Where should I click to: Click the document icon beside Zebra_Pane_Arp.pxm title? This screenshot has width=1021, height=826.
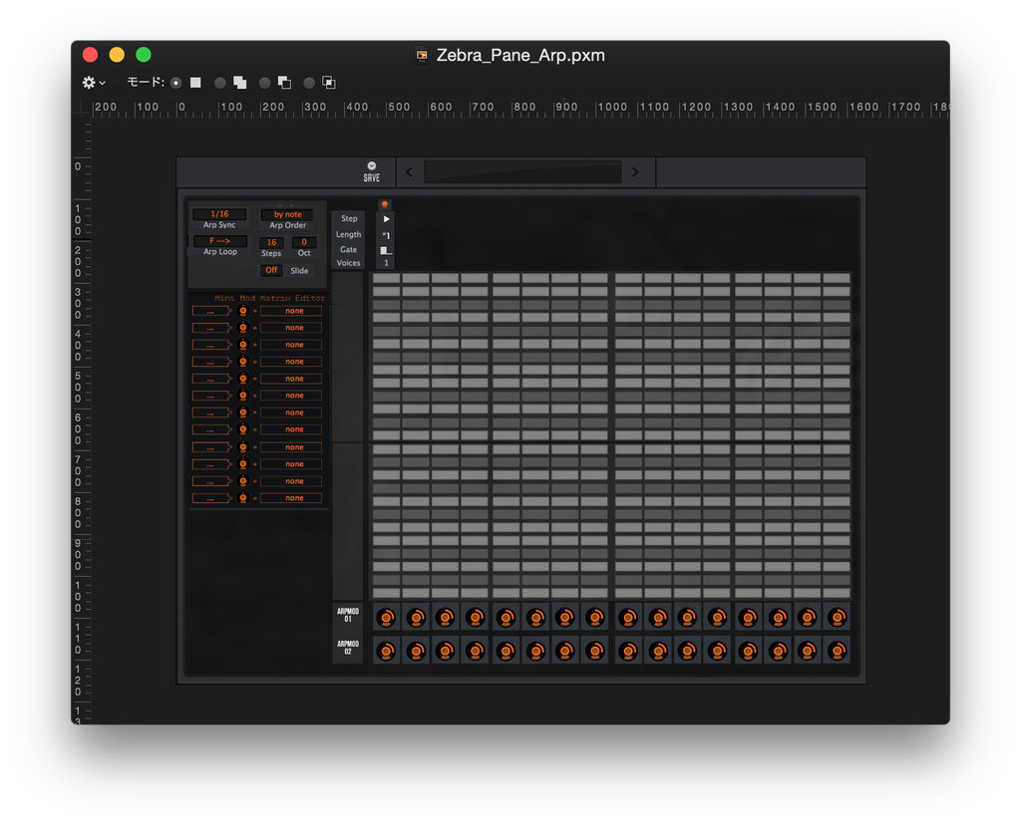click(x=422, y=56)
